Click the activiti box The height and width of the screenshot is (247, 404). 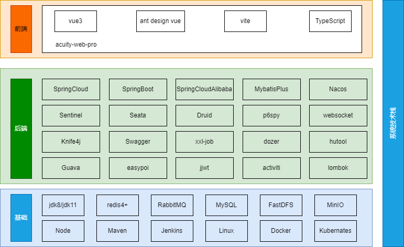pyautogui.click(x=271, y=168)
